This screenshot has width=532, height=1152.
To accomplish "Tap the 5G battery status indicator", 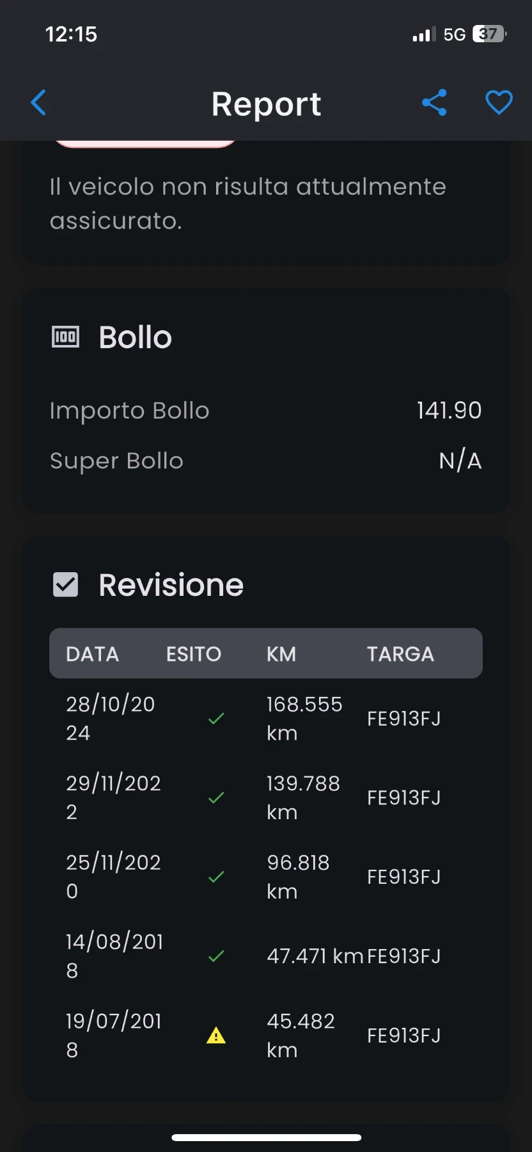I will pos(489,34).
